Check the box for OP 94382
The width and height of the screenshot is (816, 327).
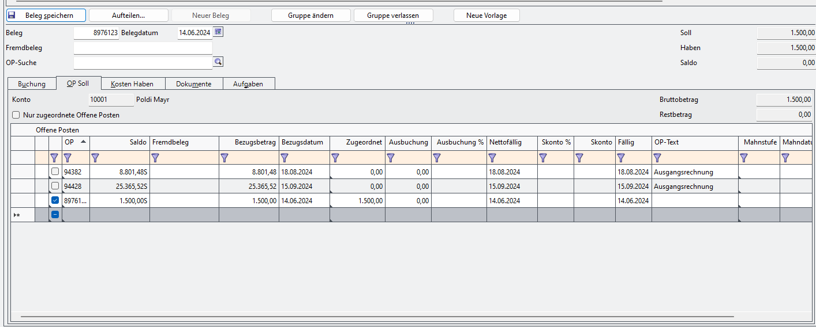pyautogui.click(x=55, y=172)
